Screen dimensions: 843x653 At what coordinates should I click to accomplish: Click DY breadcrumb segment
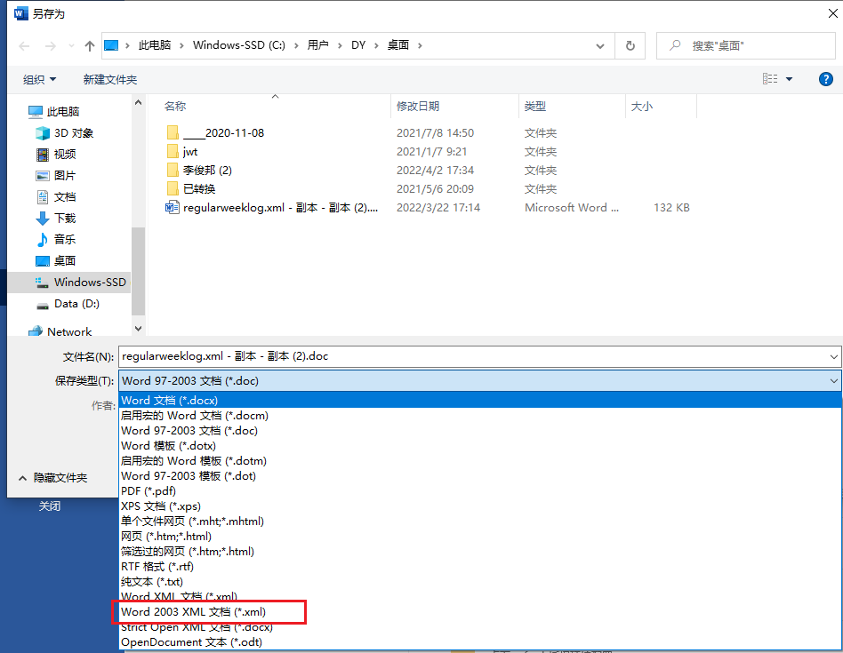(x=358, y=45)
